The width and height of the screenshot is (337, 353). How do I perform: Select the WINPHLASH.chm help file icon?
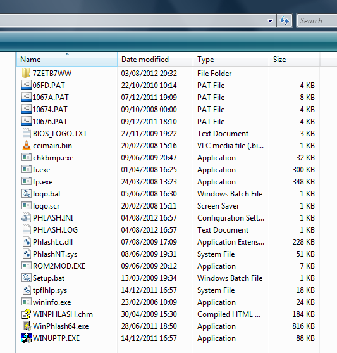coord(27,314)
